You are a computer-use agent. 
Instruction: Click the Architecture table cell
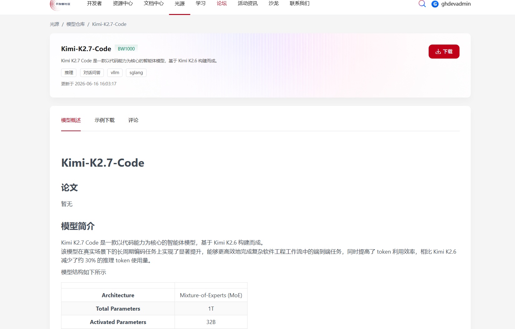click(118, 295)
